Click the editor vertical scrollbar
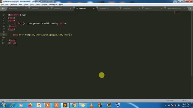193x108 pixels. coord(192,43)
